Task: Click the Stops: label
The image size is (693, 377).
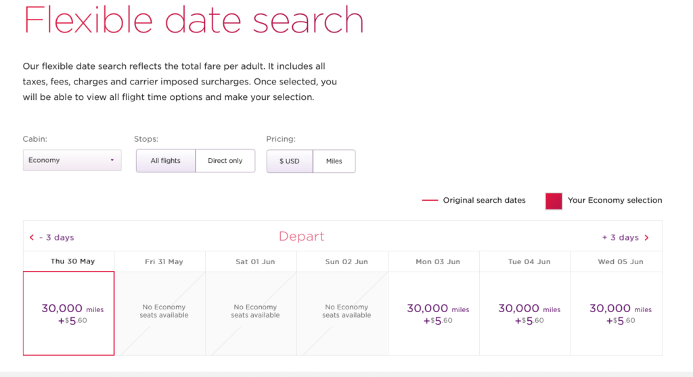Action: point(146,139)
